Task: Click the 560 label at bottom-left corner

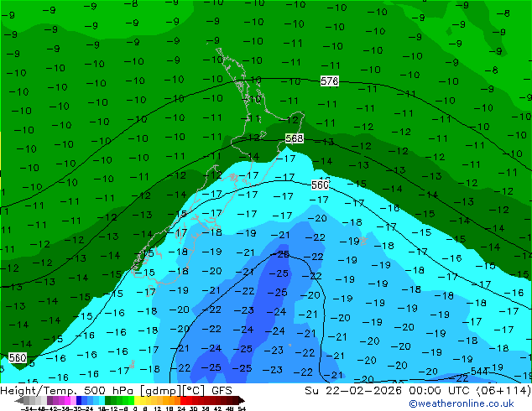Action: pos(18,358)
